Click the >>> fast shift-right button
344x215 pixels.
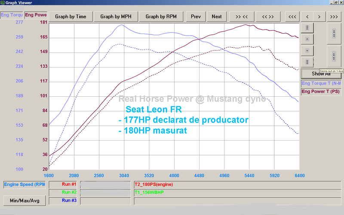point(334,17)
